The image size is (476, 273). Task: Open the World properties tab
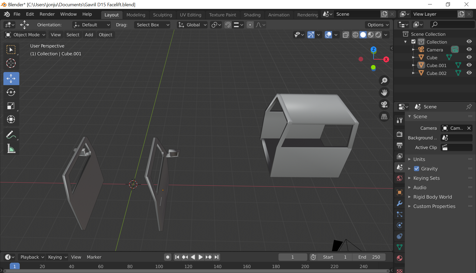400,178
